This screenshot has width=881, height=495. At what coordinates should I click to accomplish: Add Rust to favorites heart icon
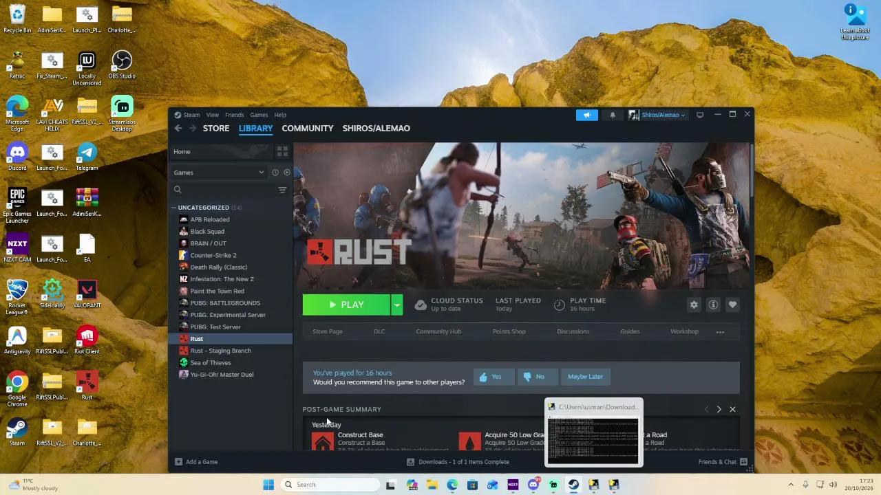(x=732, y=305)
